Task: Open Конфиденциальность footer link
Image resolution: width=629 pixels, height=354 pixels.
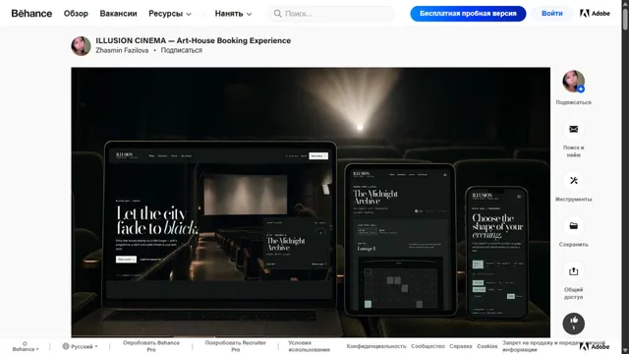Action: [376, 346]
